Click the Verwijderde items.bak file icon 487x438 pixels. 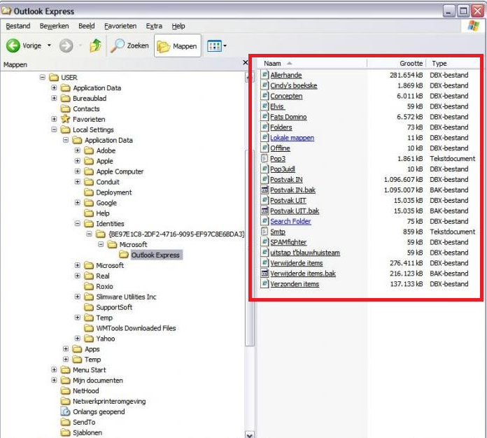pyautogui.click(x=264, y=274)
